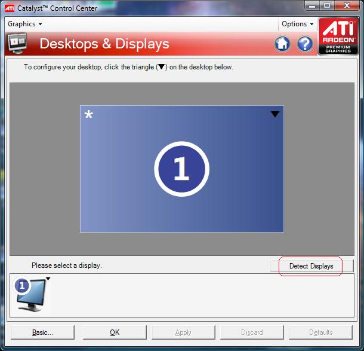Screen dimensions: 364x351
Task: Click the Discard button
Action: click(252, 332)
